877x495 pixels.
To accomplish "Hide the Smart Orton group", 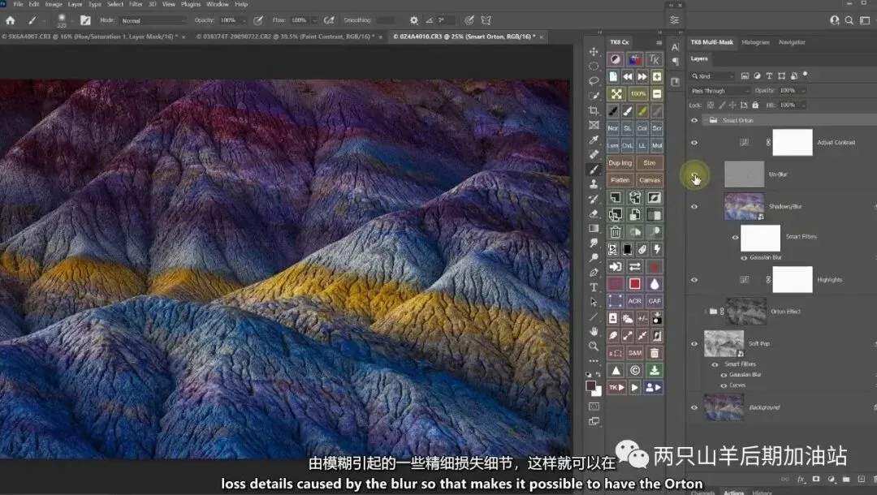I will (694, 120).
